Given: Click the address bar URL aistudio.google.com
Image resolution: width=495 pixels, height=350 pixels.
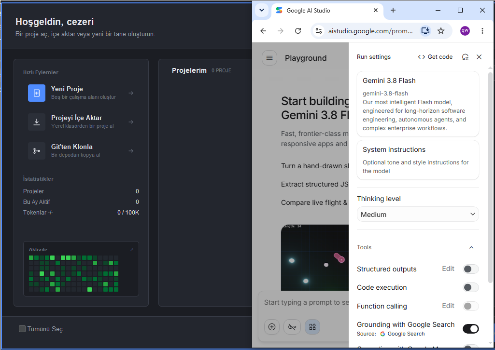Looking at the screenshot, I should (x=370, y=31).
